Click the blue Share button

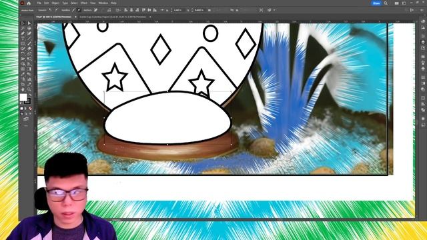376,3
